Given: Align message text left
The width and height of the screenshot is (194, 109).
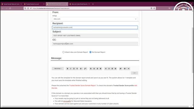Looking at the screenshot, I should tap(91, 69).
